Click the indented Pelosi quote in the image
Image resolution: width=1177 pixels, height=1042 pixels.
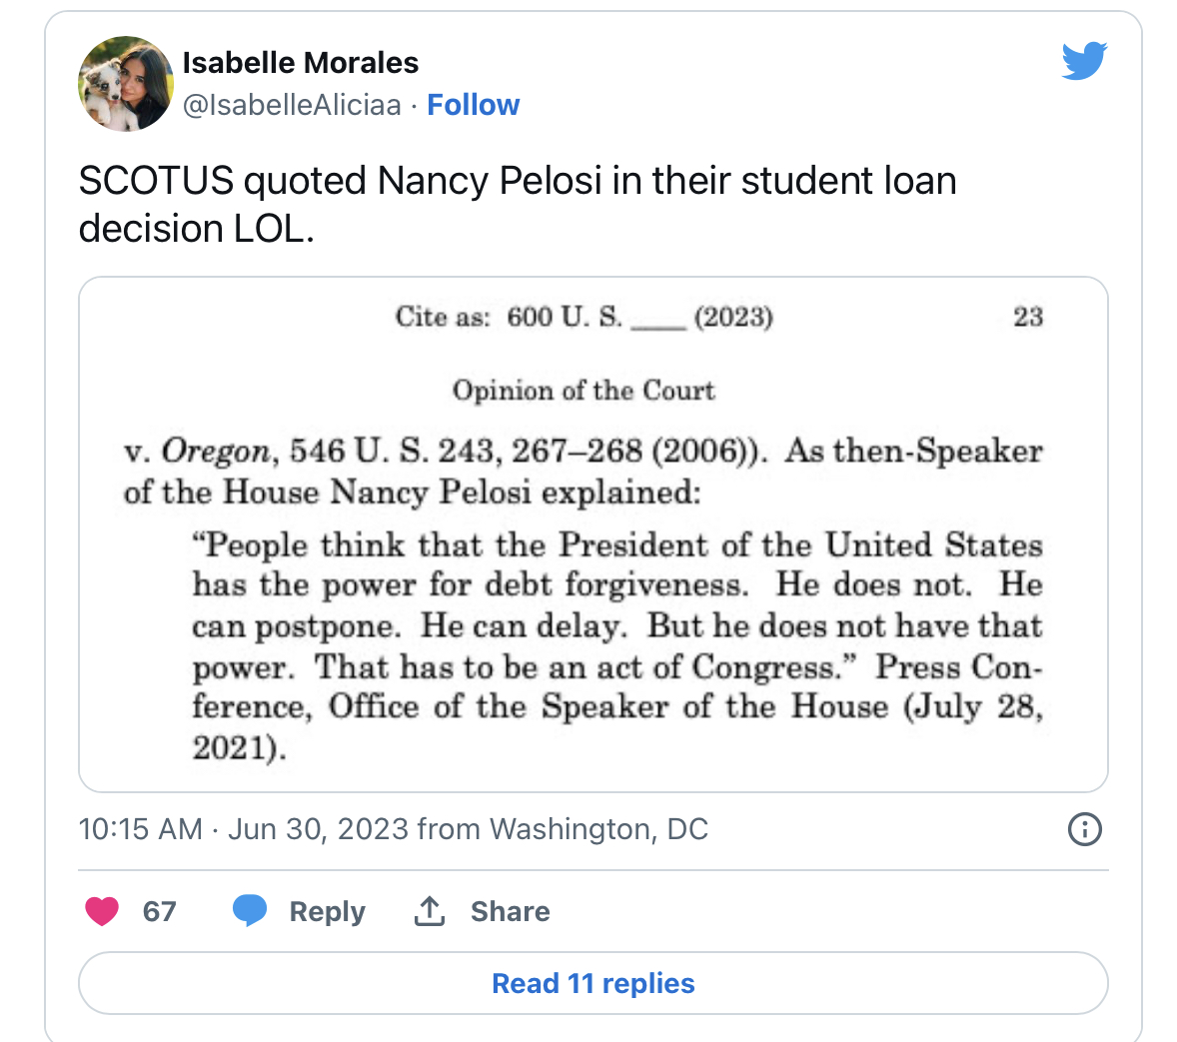click(616, 645)
